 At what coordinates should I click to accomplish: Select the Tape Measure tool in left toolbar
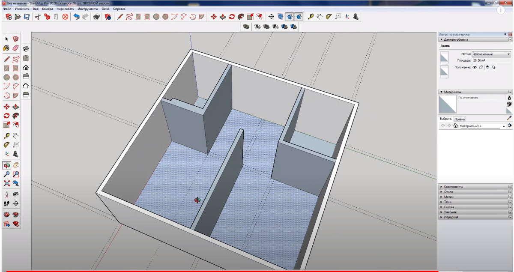coord(7,136)
